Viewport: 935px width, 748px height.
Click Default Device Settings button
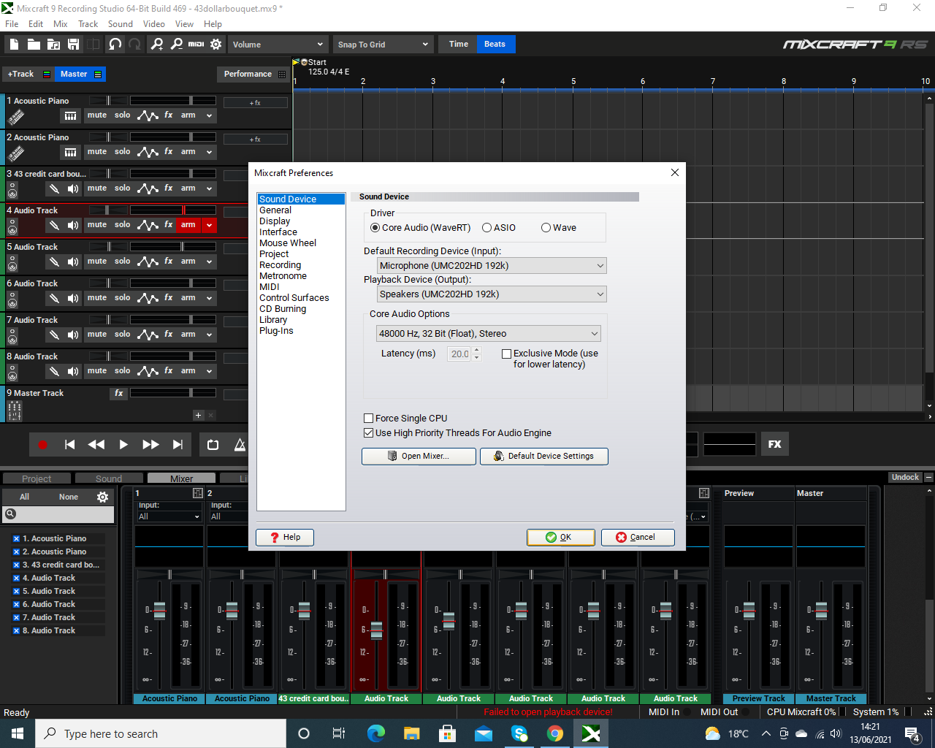click(544, 456)
